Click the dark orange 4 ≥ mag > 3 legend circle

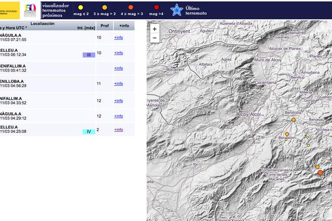tap(131, 8)
